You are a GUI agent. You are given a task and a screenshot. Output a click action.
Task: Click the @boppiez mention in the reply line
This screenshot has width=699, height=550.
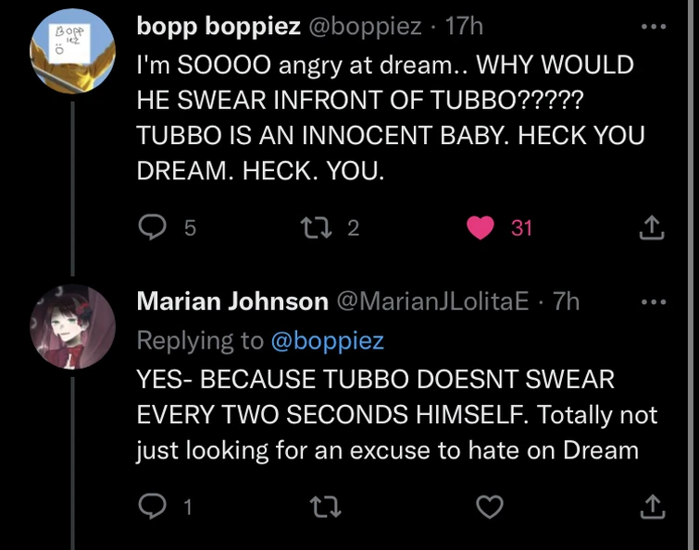(x=326, y=340)
